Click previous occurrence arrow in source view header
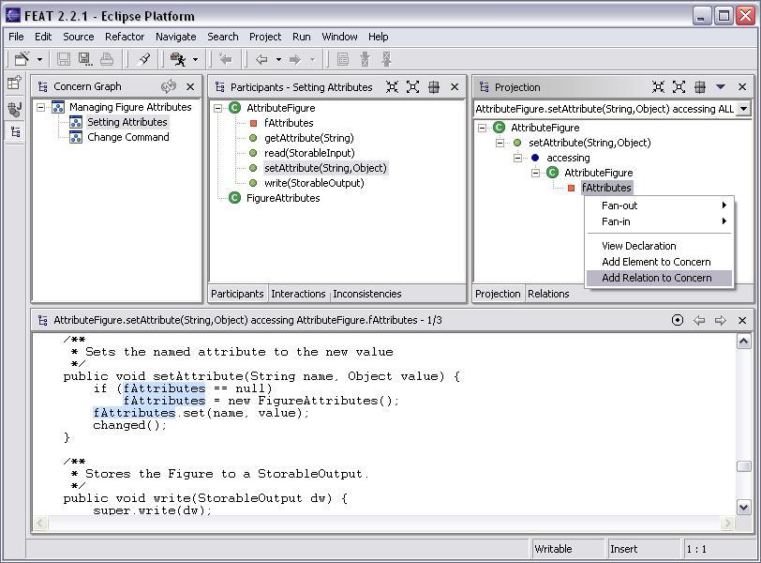Viewport: 761px width, 563px height. coord(699,320)
